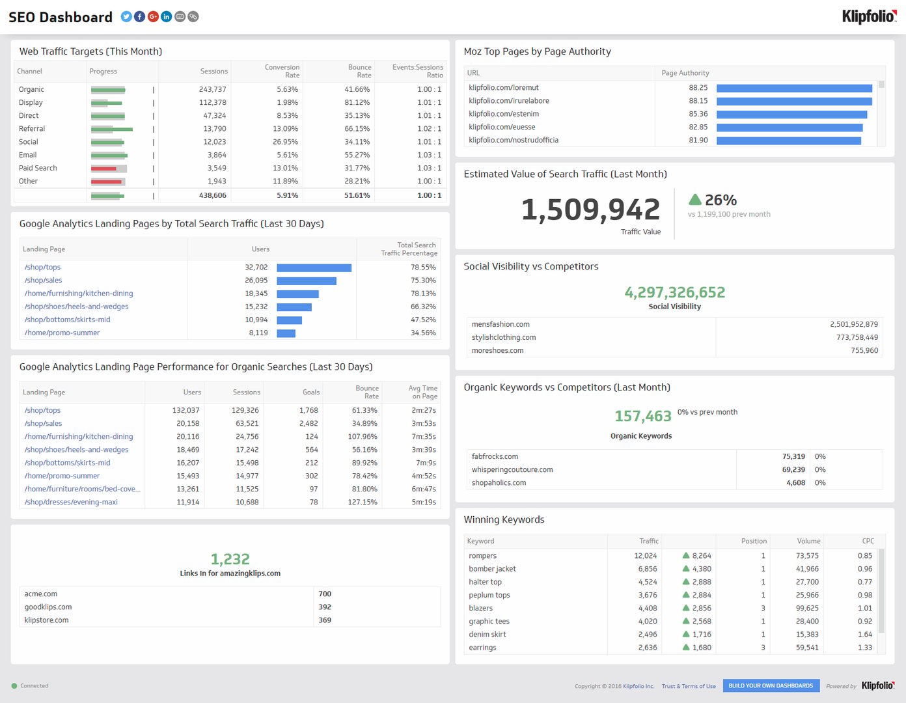Share dashboard on Twitter
906x703 pixels.
coord(126,17)
